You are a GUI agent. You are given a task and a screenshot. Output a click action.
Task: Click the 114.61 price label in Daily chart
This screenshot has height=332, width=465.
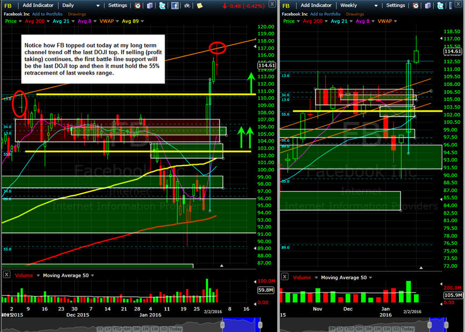pyautogui.click(x=267, y=66)
